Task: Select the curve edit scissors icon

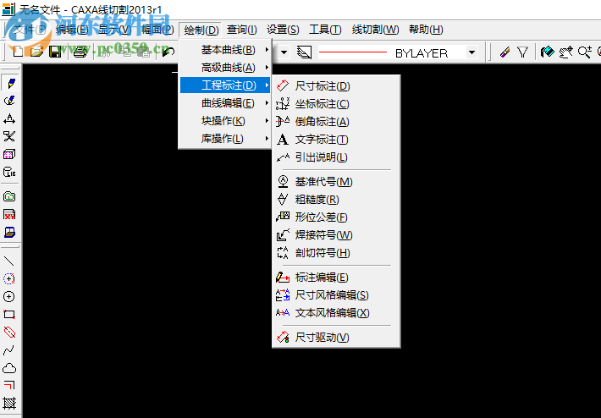Action: click(x=9, y=136)
